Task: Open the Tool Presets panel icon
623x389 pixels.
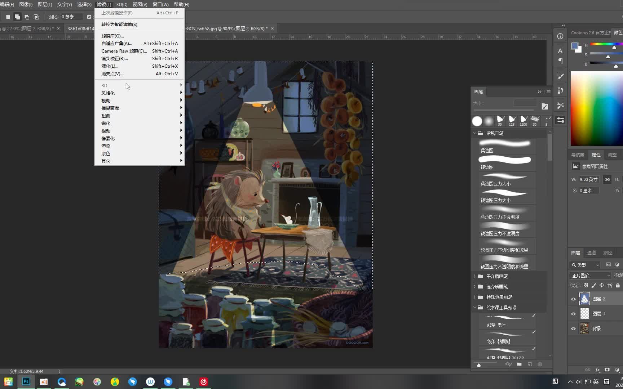Action: [x=560, y=105]
